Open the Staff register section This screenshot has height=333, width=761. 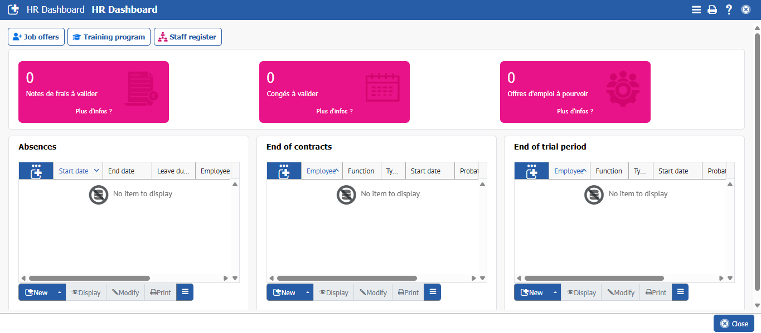188,37
